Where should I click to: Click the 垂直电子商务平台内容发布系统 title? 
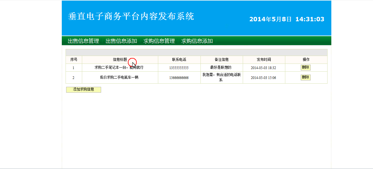click(x=131, y=16)
